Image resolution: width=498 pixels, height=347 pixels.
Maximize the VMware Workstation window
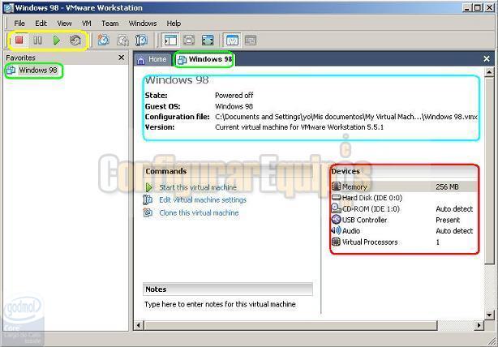tap(478, 7)
